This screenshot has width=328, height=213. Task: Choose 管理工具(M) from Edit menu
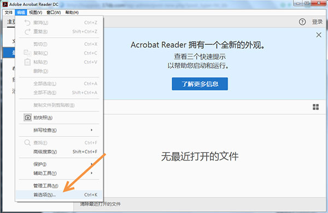pos(59,186)
